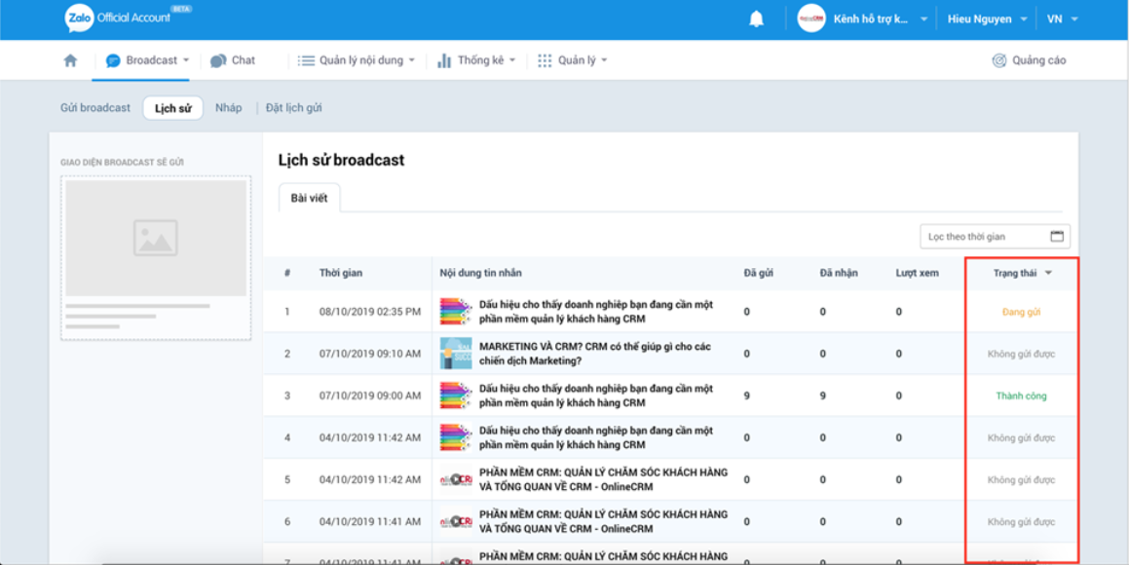Viewport: 1129px width, 565px height.
Task: Click the Đã gửi value 9 in row 3
Action: [x=747, y=395]
